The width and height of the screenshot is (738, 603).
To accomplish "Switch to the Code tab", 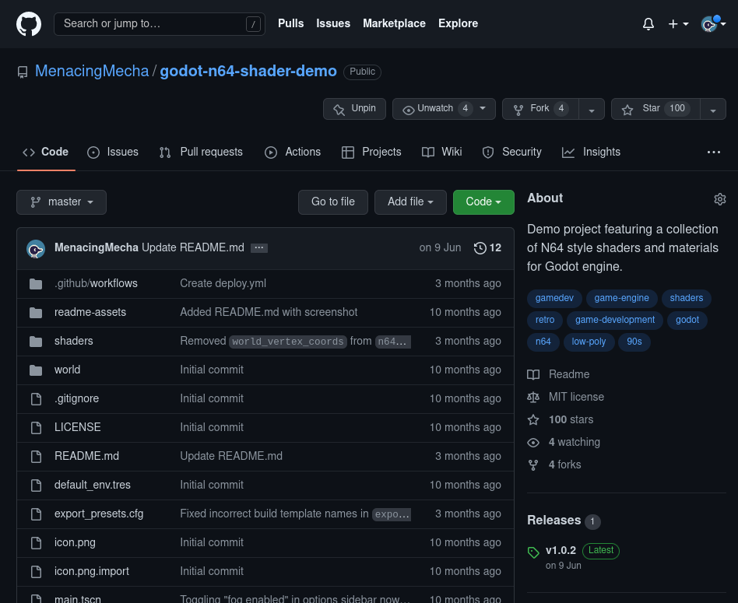I will pos(46,152).
